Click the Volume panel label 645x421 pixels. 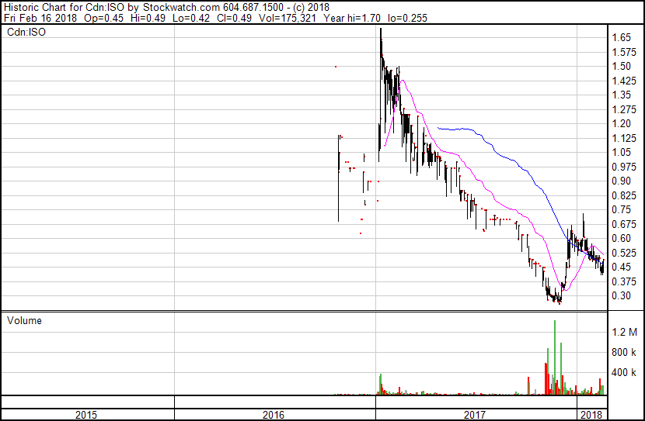[24, 320]
